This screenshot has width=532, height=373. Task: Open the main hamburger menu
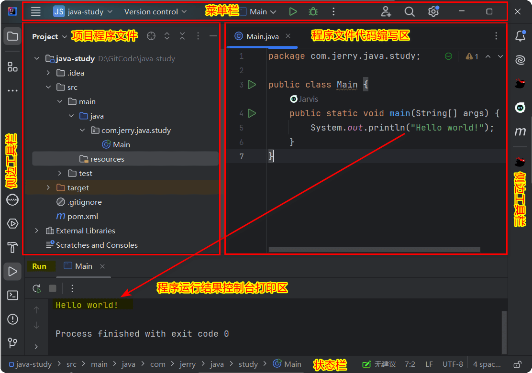click(x=36, y=11)
